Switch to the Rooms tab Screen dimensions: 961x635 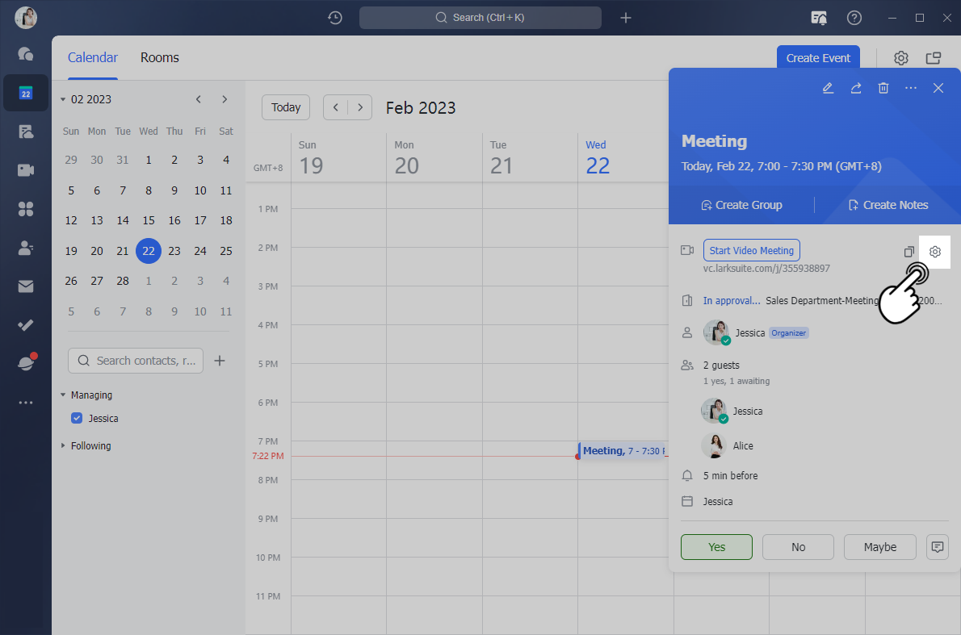point(160,58)
